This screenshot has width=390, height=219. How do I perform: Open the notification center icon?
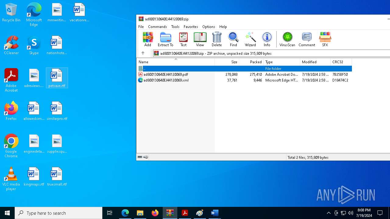coord(380,213)
